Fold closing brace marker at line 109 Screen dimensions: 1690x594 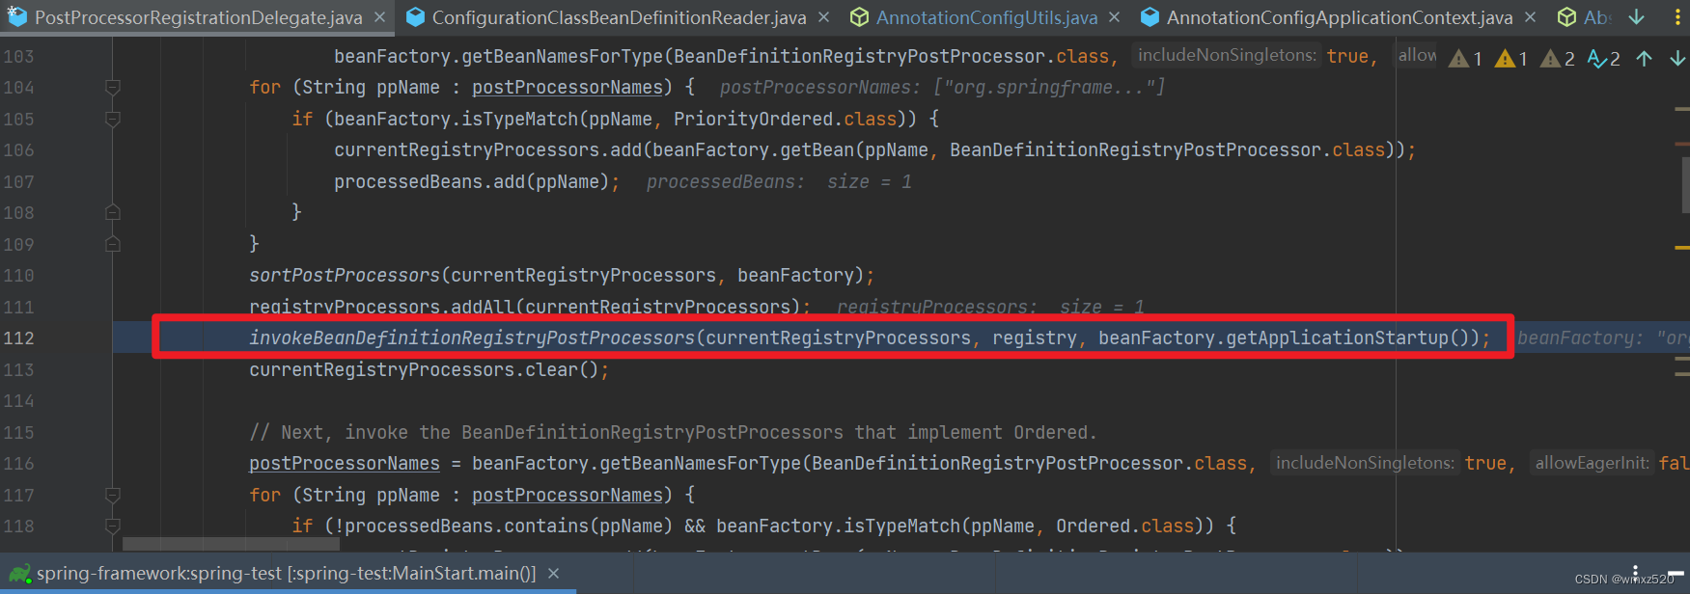click(113, 244)
